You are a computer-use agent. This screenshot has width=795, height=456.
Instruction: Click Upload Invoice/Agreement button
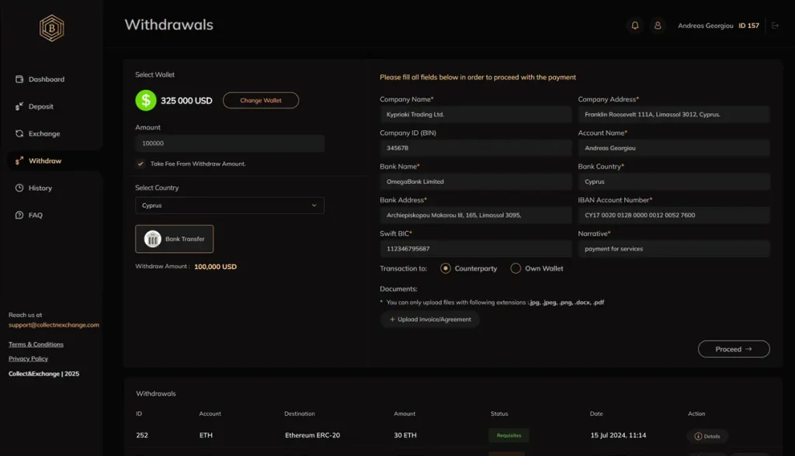(430, 320)
